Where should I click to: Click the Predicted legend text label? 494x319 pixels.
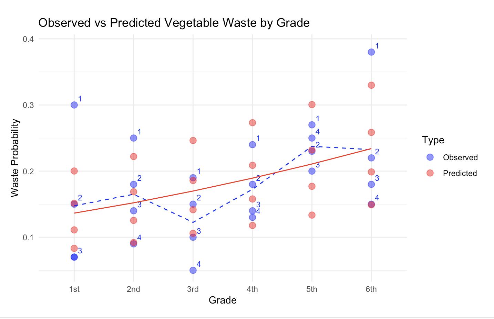[460, 173]
